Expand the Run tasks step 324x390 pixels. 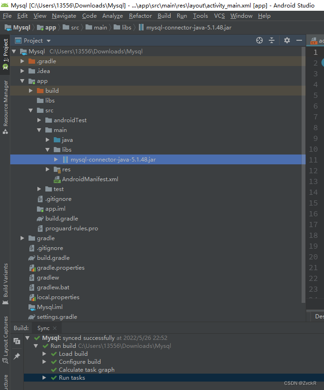coord(44,377)
